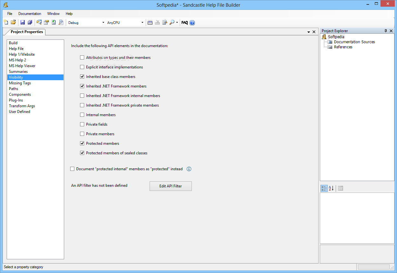The image size is (397, 273).
Task: Open the Documentation menu
Action: tap(30, 14)
